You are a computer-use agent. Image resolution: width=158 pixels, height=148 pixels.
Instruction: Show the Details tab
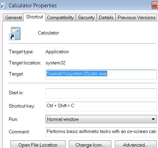click(x=106, y=17)
